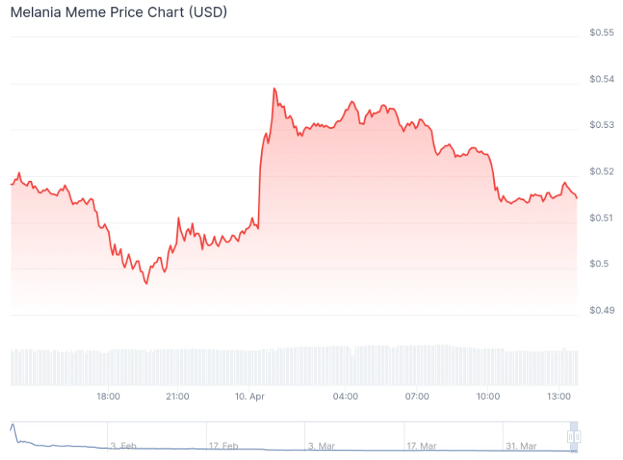
Task: Click the $0.49 price axis label
Action: pyautogui.click(x=601, y=310)
